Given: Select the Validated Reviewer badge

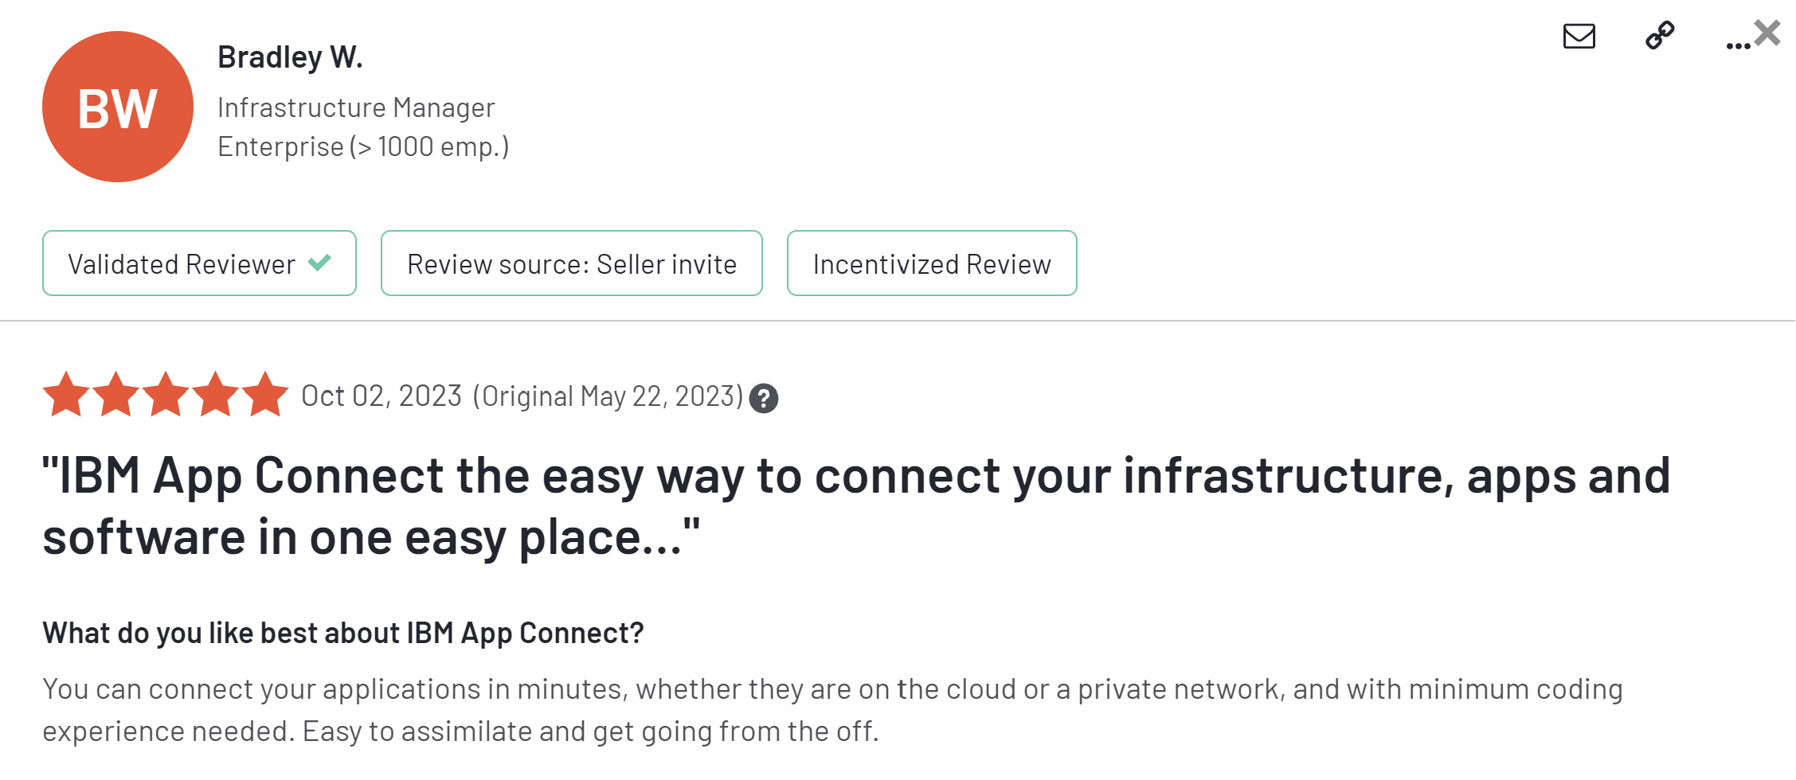Looking at the screenshot, I should click(x=199, y=263).
